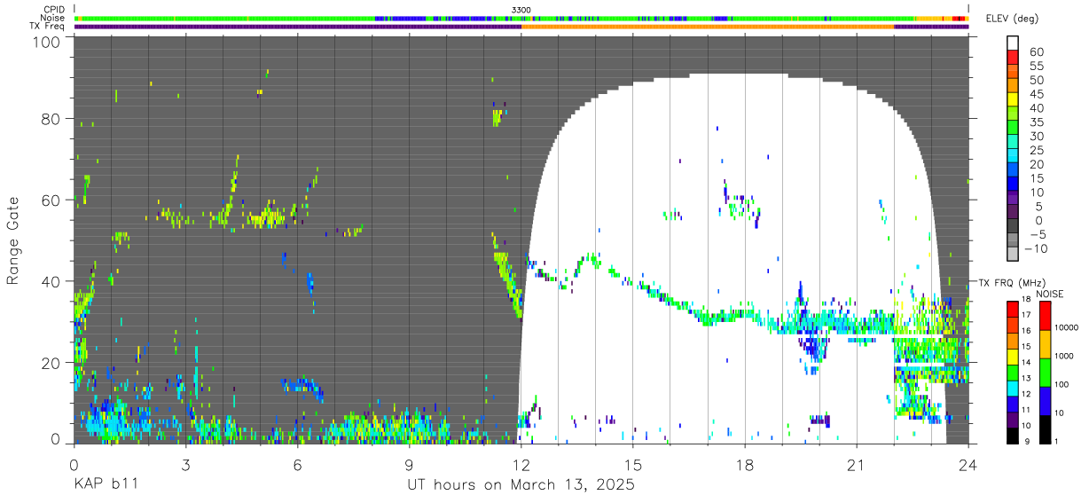Viewport: 1089px width, 503px height.
Task: Click the x-axis tick label 12
Action: point(521,465)
